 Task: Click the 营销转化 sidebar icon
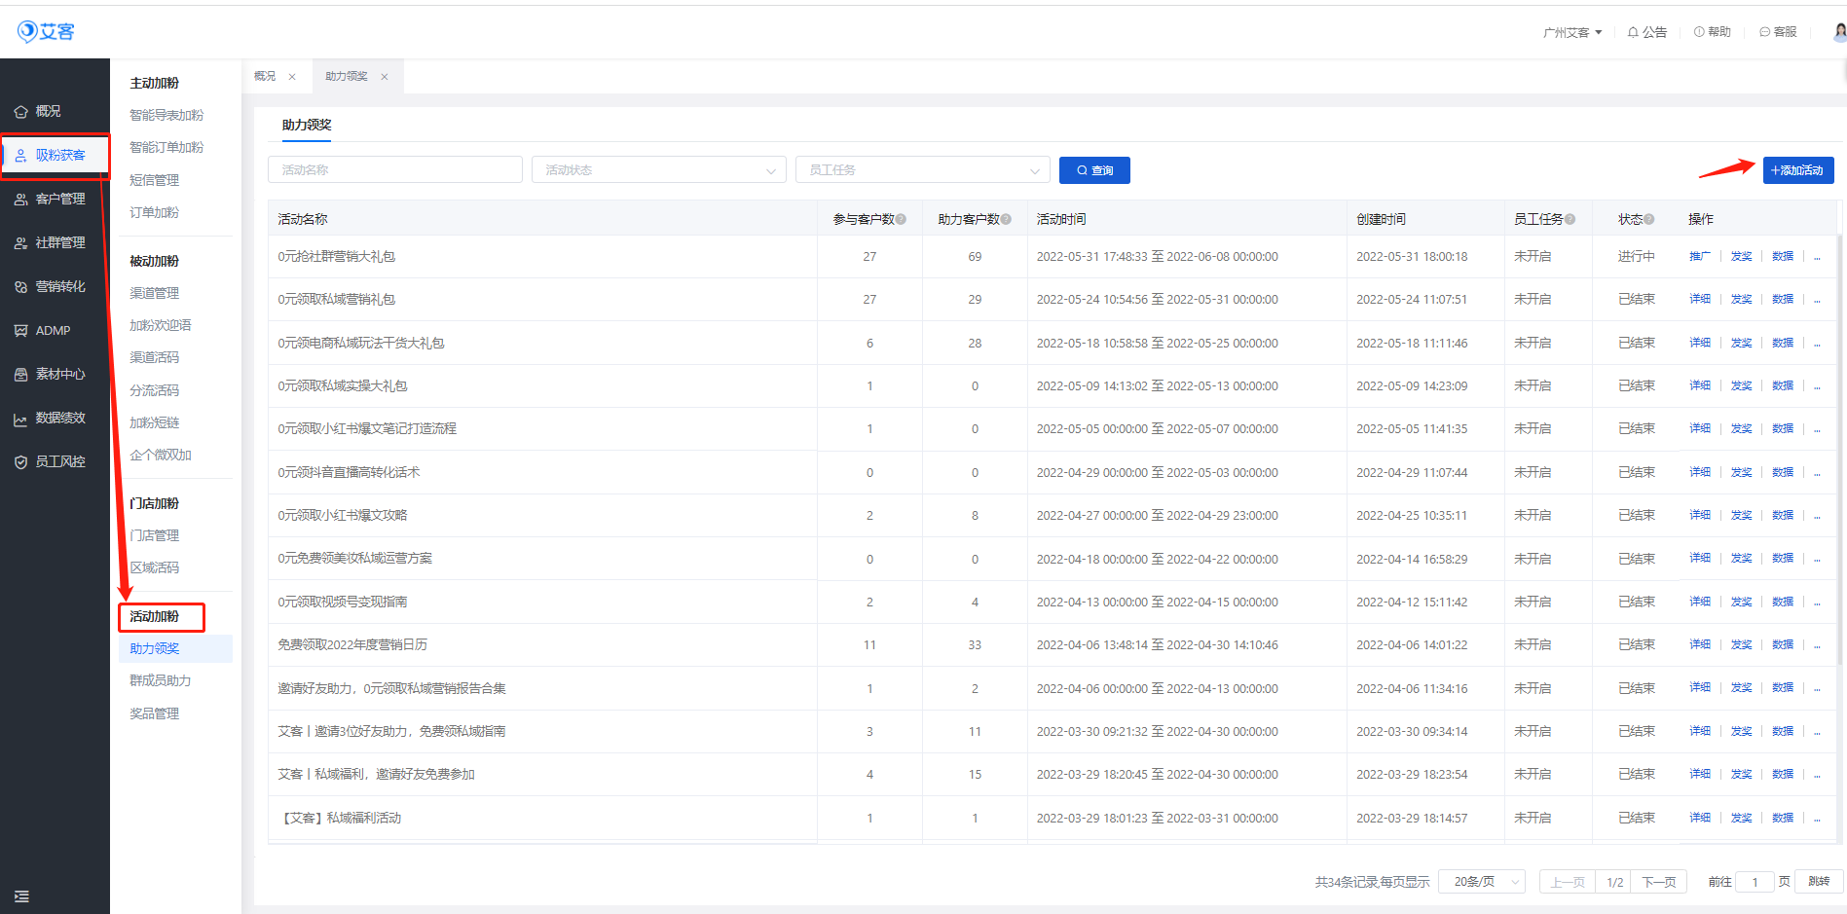(20, 287)
